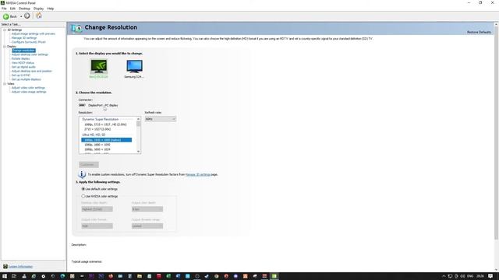Open Adjust video color settings task
The width and height of the screenshot is (499, 280).
[x=28, y=88]
